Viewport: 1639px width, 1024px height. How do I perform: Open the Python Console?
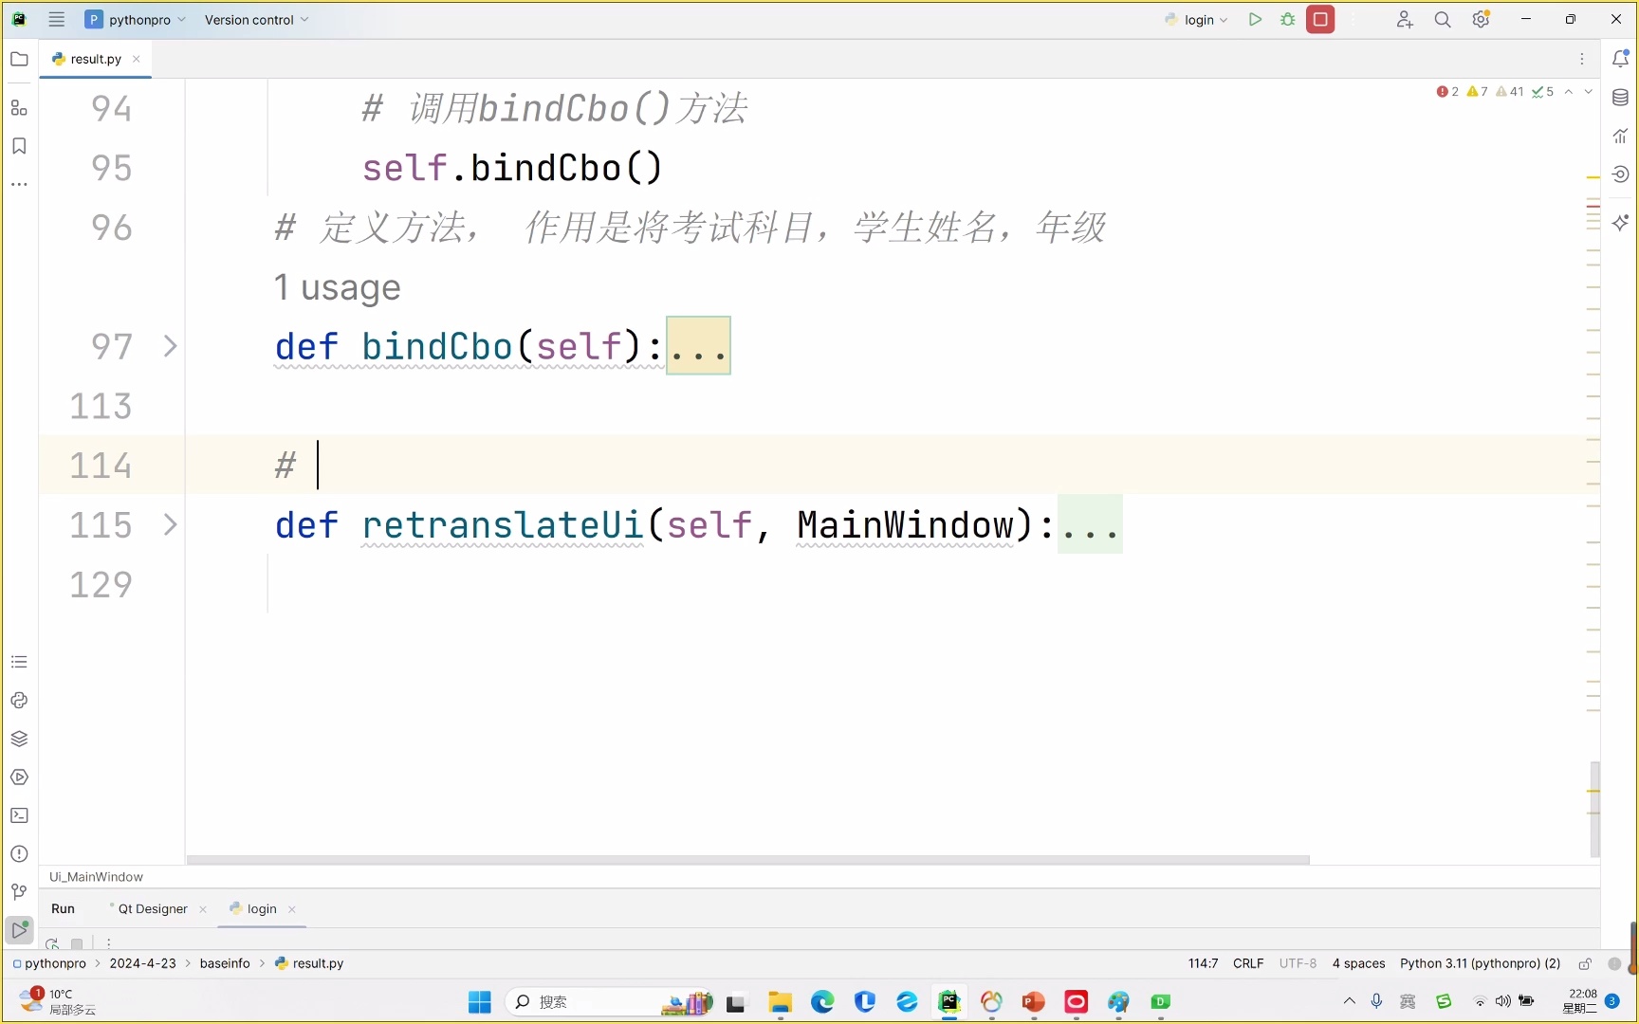tap(19, 700)
